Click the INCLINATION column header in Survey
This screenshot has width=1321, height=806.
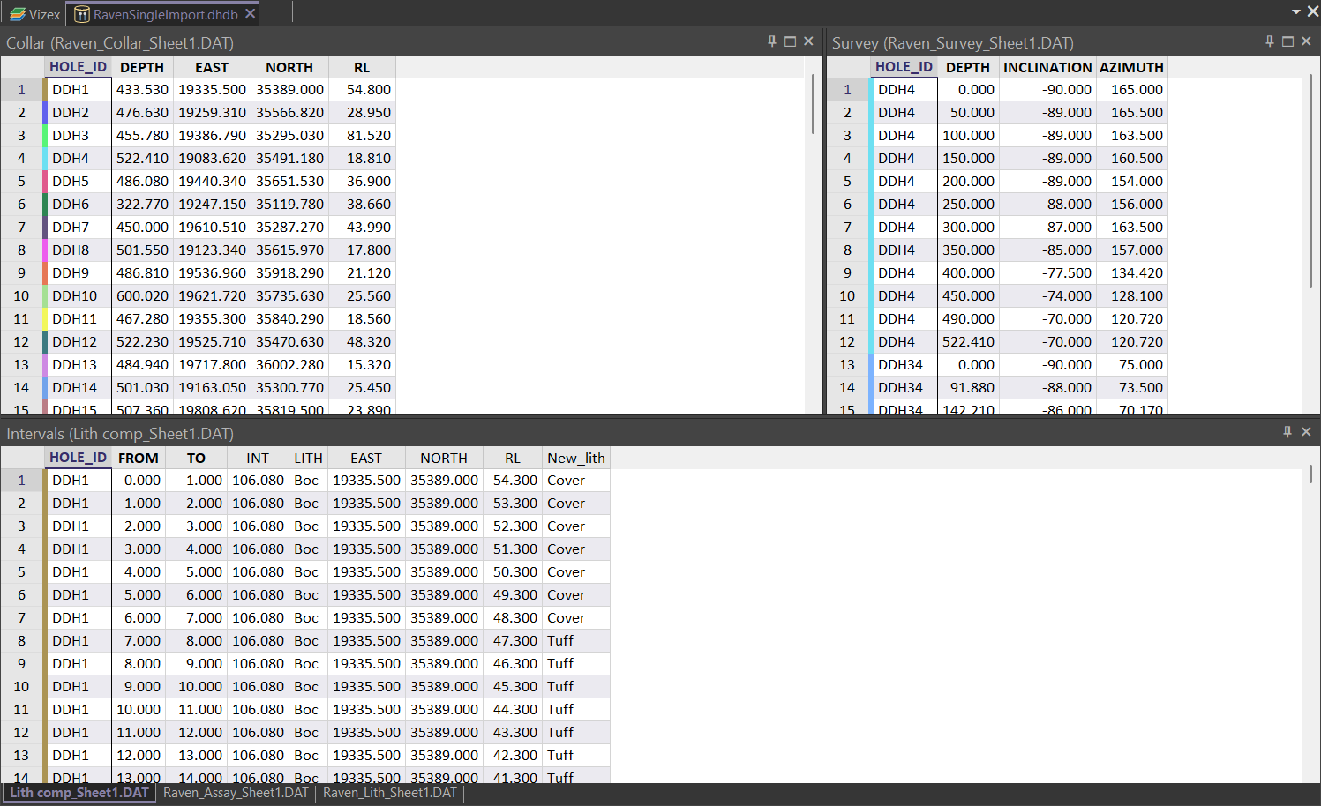(1047, 67)
